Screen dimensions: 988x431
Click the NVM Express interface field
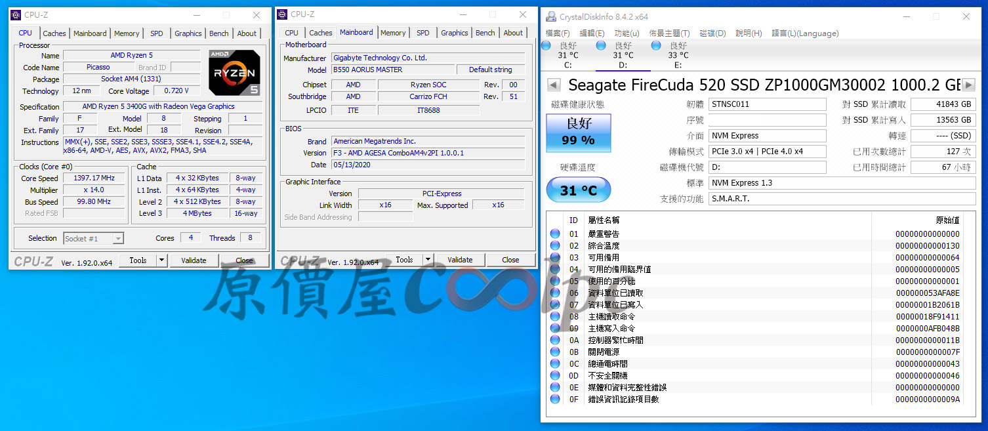click(768, 136)
